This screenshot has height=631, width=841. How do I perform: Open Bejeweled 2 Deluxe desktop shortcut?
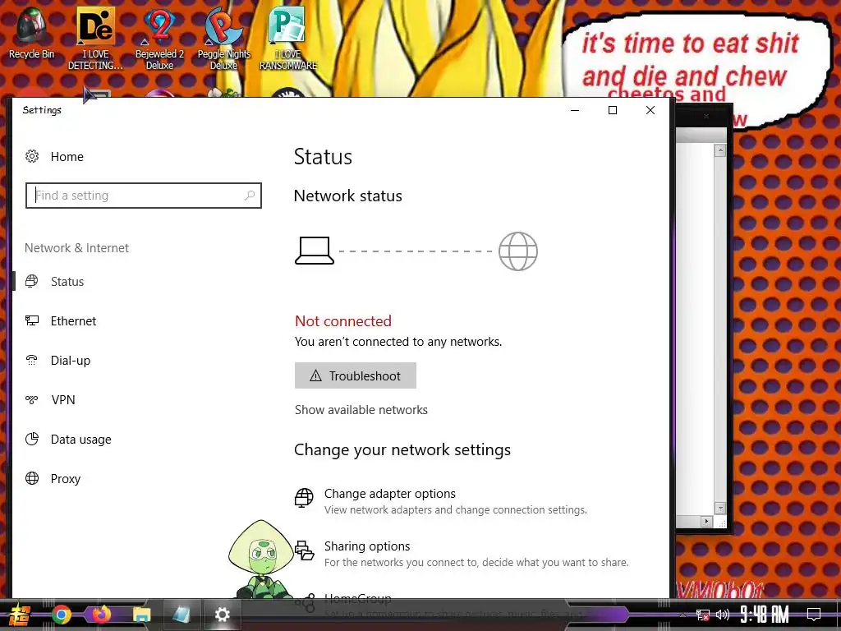pos(159,39)
